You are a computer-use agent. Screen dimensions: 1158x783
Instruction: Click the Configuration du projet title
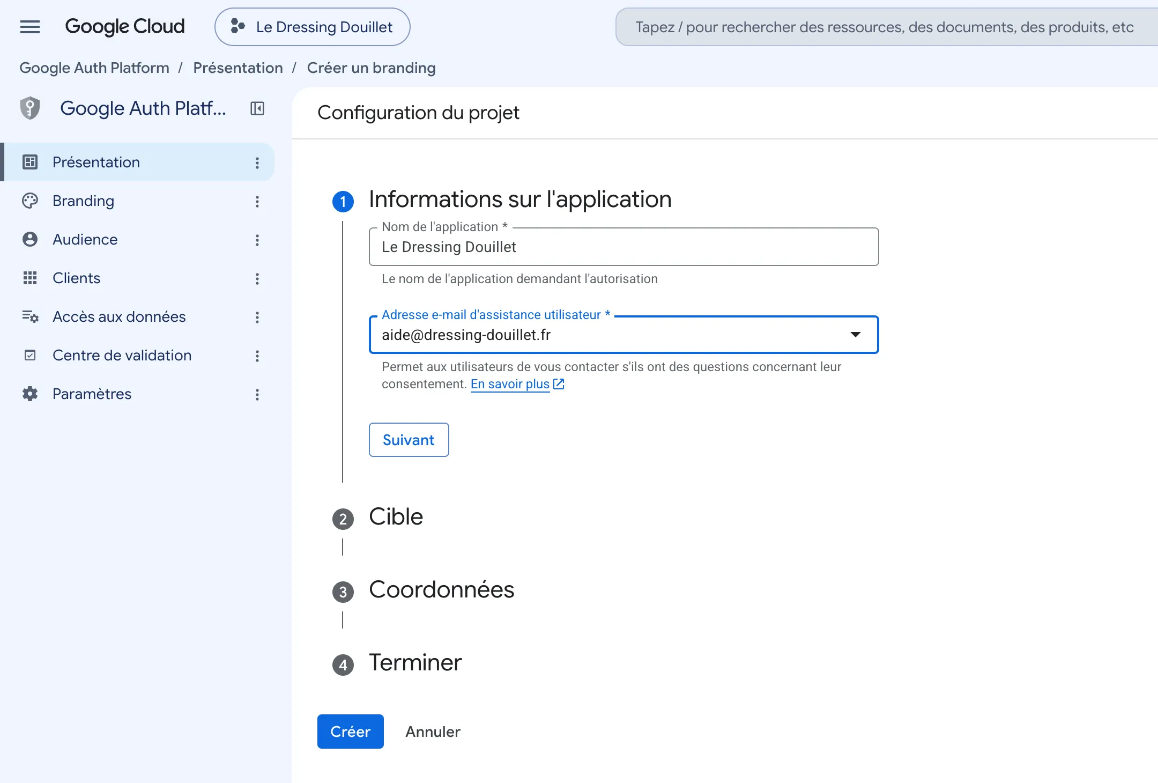click(x=418, y=113)
